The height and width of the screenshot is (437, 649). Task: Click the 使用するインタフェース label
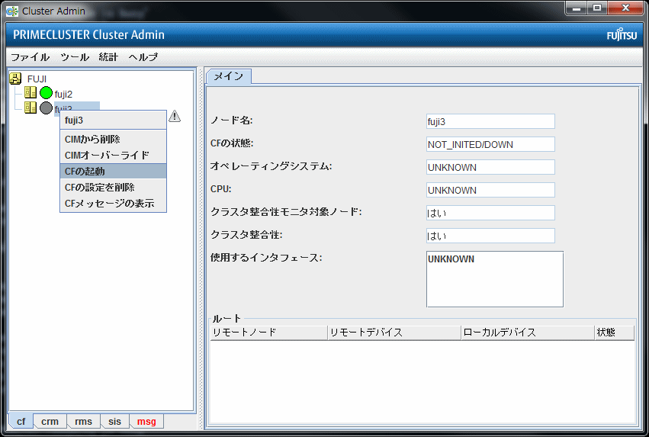coord(266,258)
